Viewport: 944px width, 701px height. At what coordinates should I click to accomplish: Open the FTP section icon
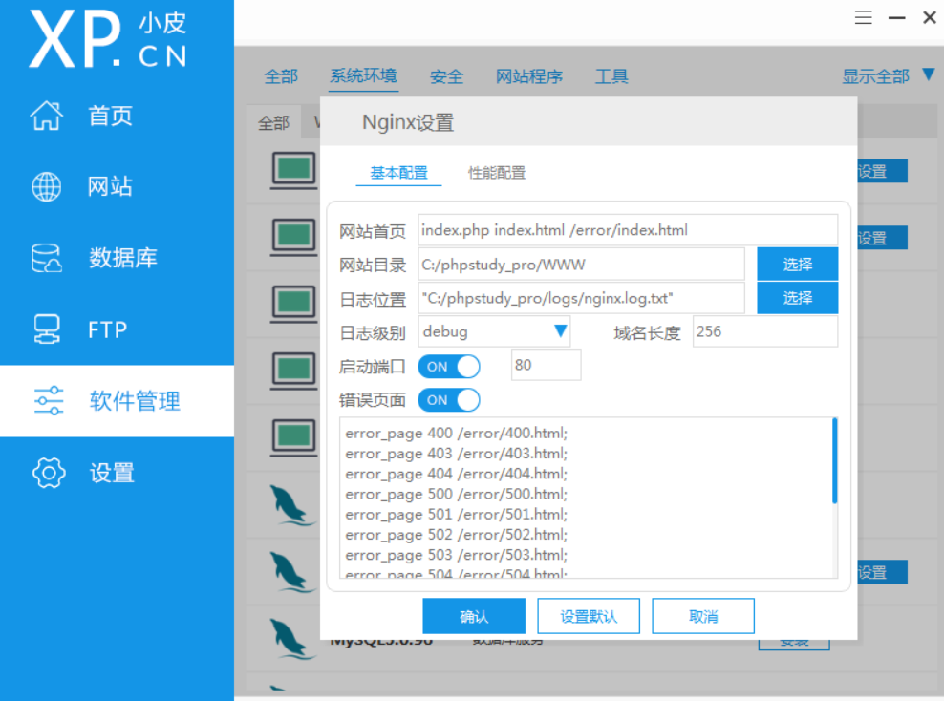point(47,329)
